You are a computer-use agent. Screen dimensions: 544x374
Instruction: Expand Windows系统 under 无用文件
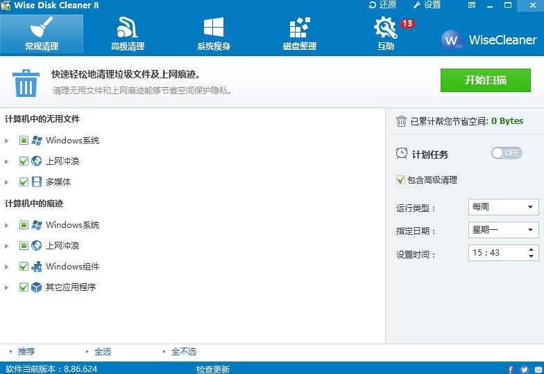point(7,141)
